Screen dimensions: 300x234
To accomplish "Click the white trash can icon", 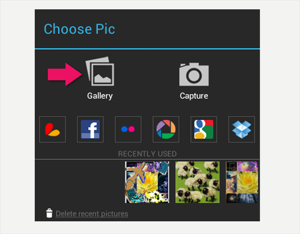I will [49, 213].
